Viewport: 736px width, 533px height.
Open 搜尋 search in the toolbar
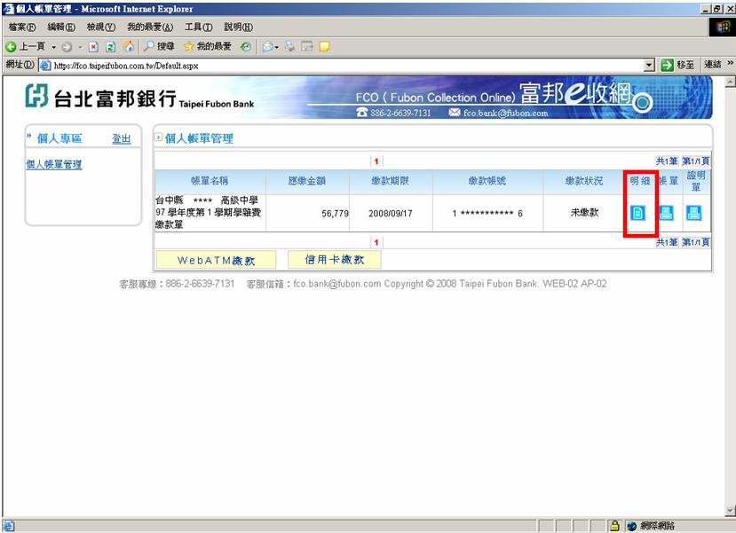point(159,46)
